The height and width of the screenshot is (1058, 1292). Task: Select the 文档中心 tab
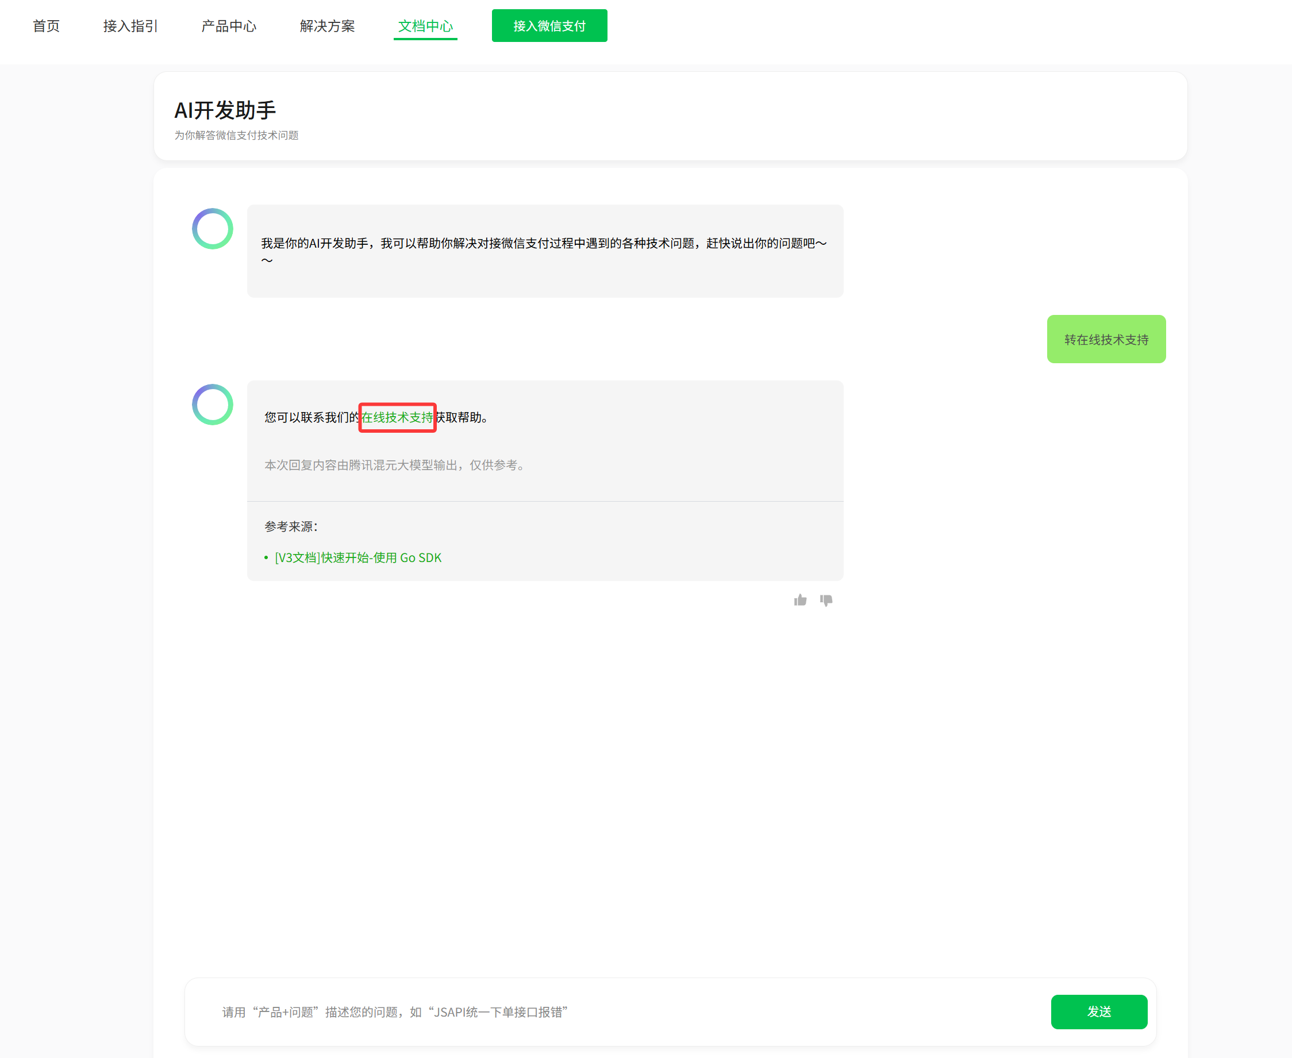coord(425,26)
